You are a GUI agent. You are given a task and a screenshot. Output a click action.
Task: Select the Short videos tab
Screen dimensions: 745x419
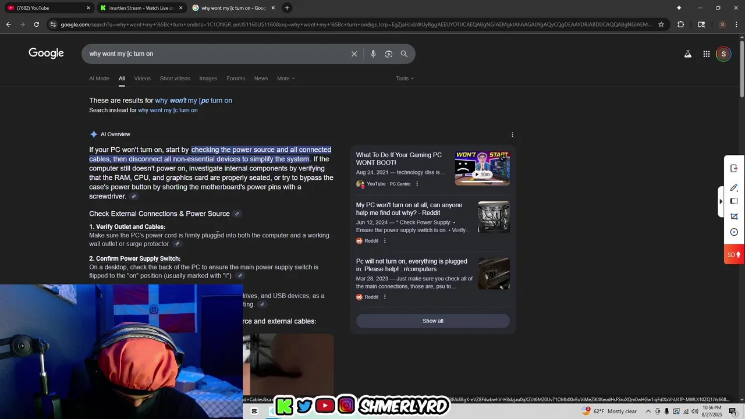pyautogui.click(x=175, y=79)
